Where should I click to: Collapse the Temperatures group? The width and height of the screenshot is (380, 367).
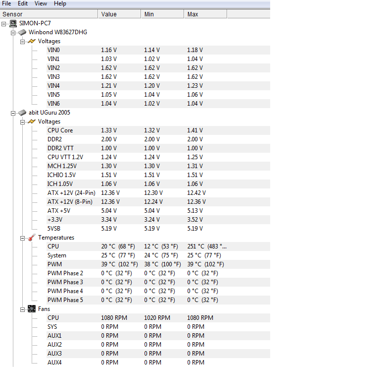point(23,238)
